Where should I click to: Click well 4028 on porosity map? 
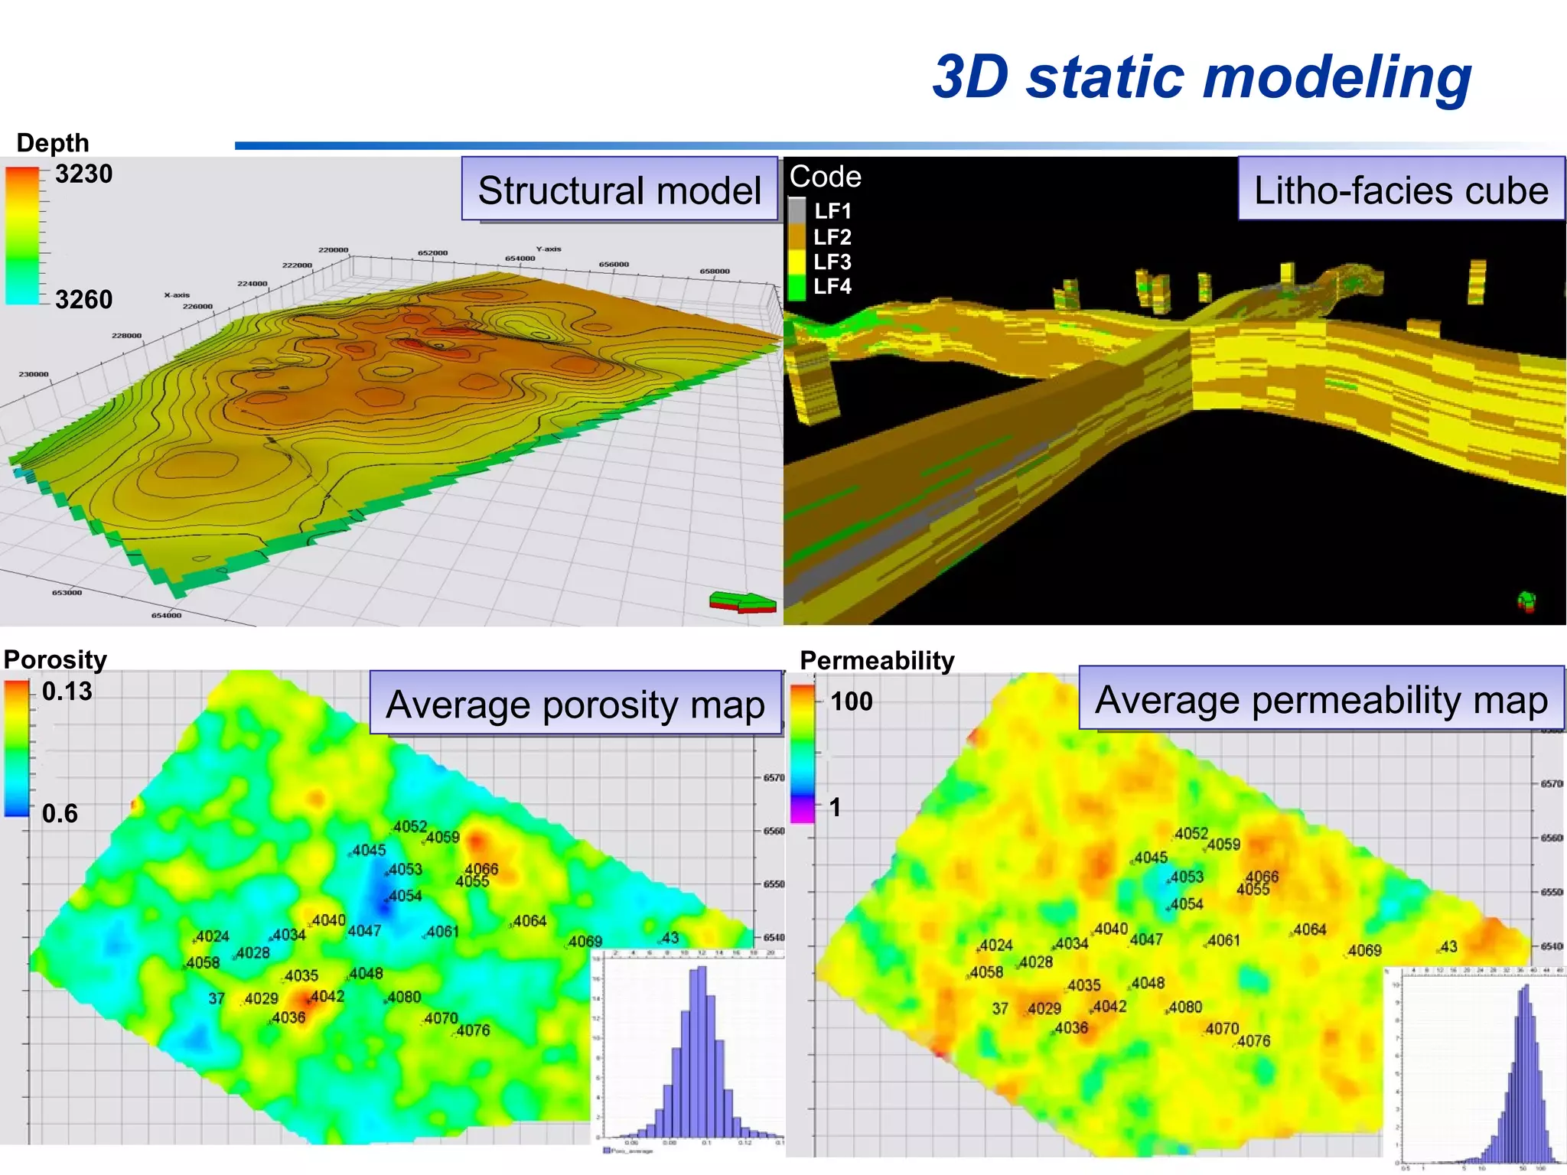(x=252, y=953)
